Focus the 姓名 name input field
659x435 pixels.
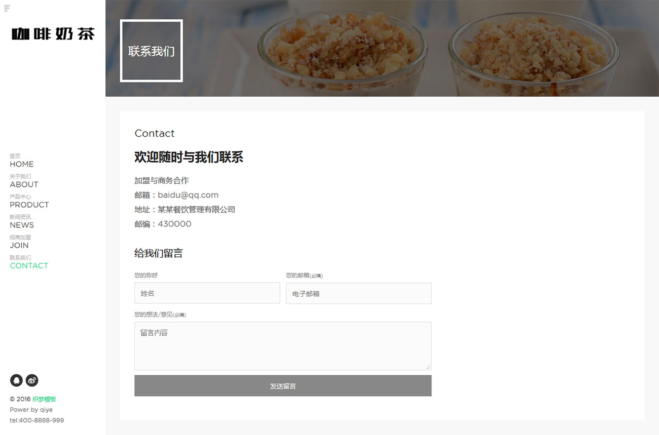(207, 293)
